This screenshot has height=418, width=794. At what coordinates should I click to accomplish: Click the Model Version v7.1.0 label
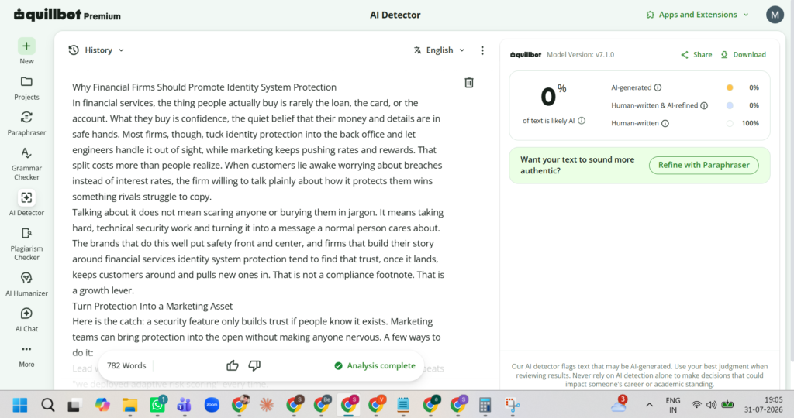[580, 55]
